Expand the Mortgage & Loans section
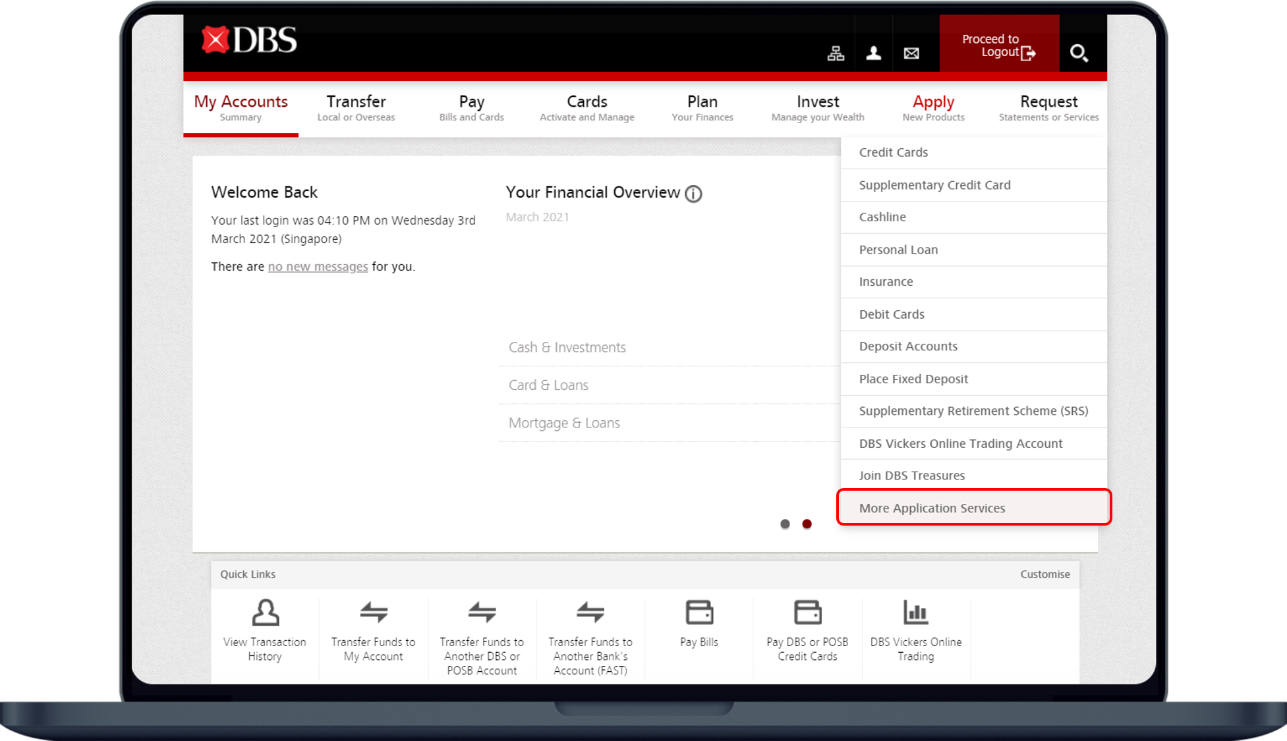The image size is (1287, 741). 564,422
